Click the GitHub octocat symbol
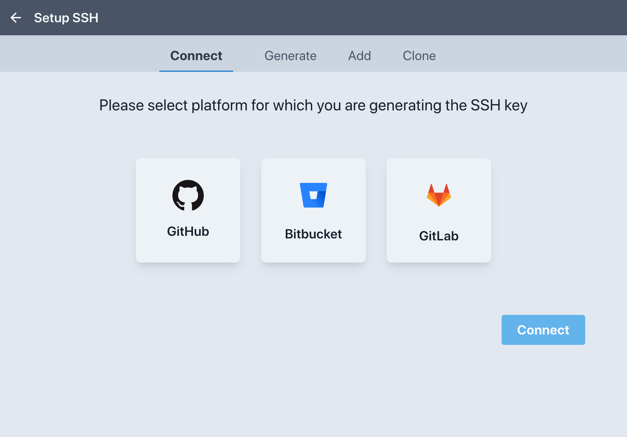This screenshot has height=437, width=627. click(x=188, y=195)
